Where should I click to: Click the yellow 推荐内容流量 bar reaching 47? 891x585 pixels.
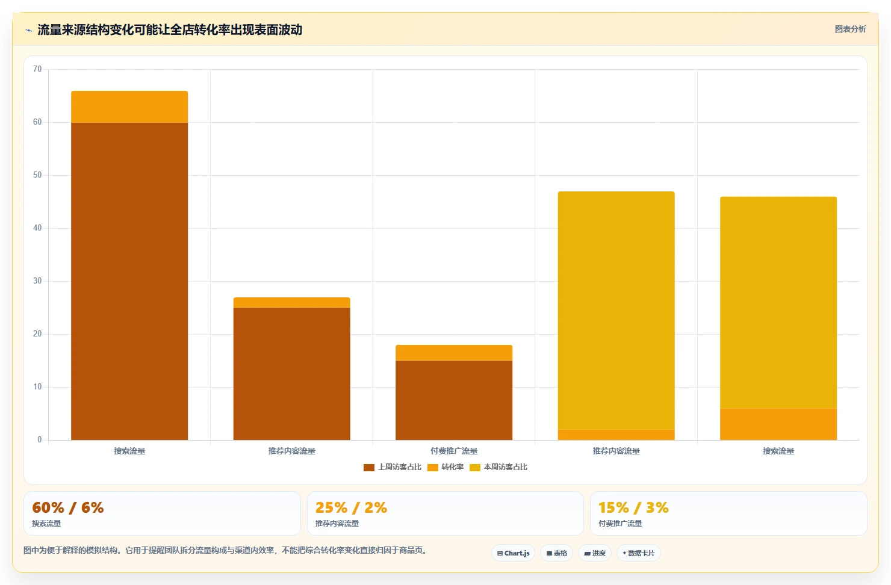[x=616, y=311]
